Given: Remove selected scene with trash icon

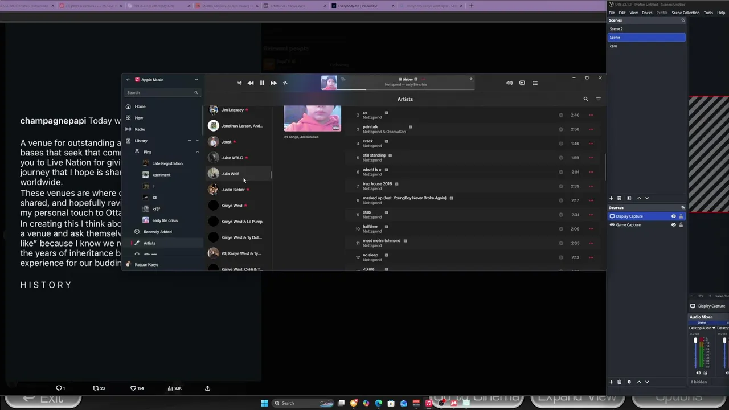Looking at the screenshot, I should [620, 198].
